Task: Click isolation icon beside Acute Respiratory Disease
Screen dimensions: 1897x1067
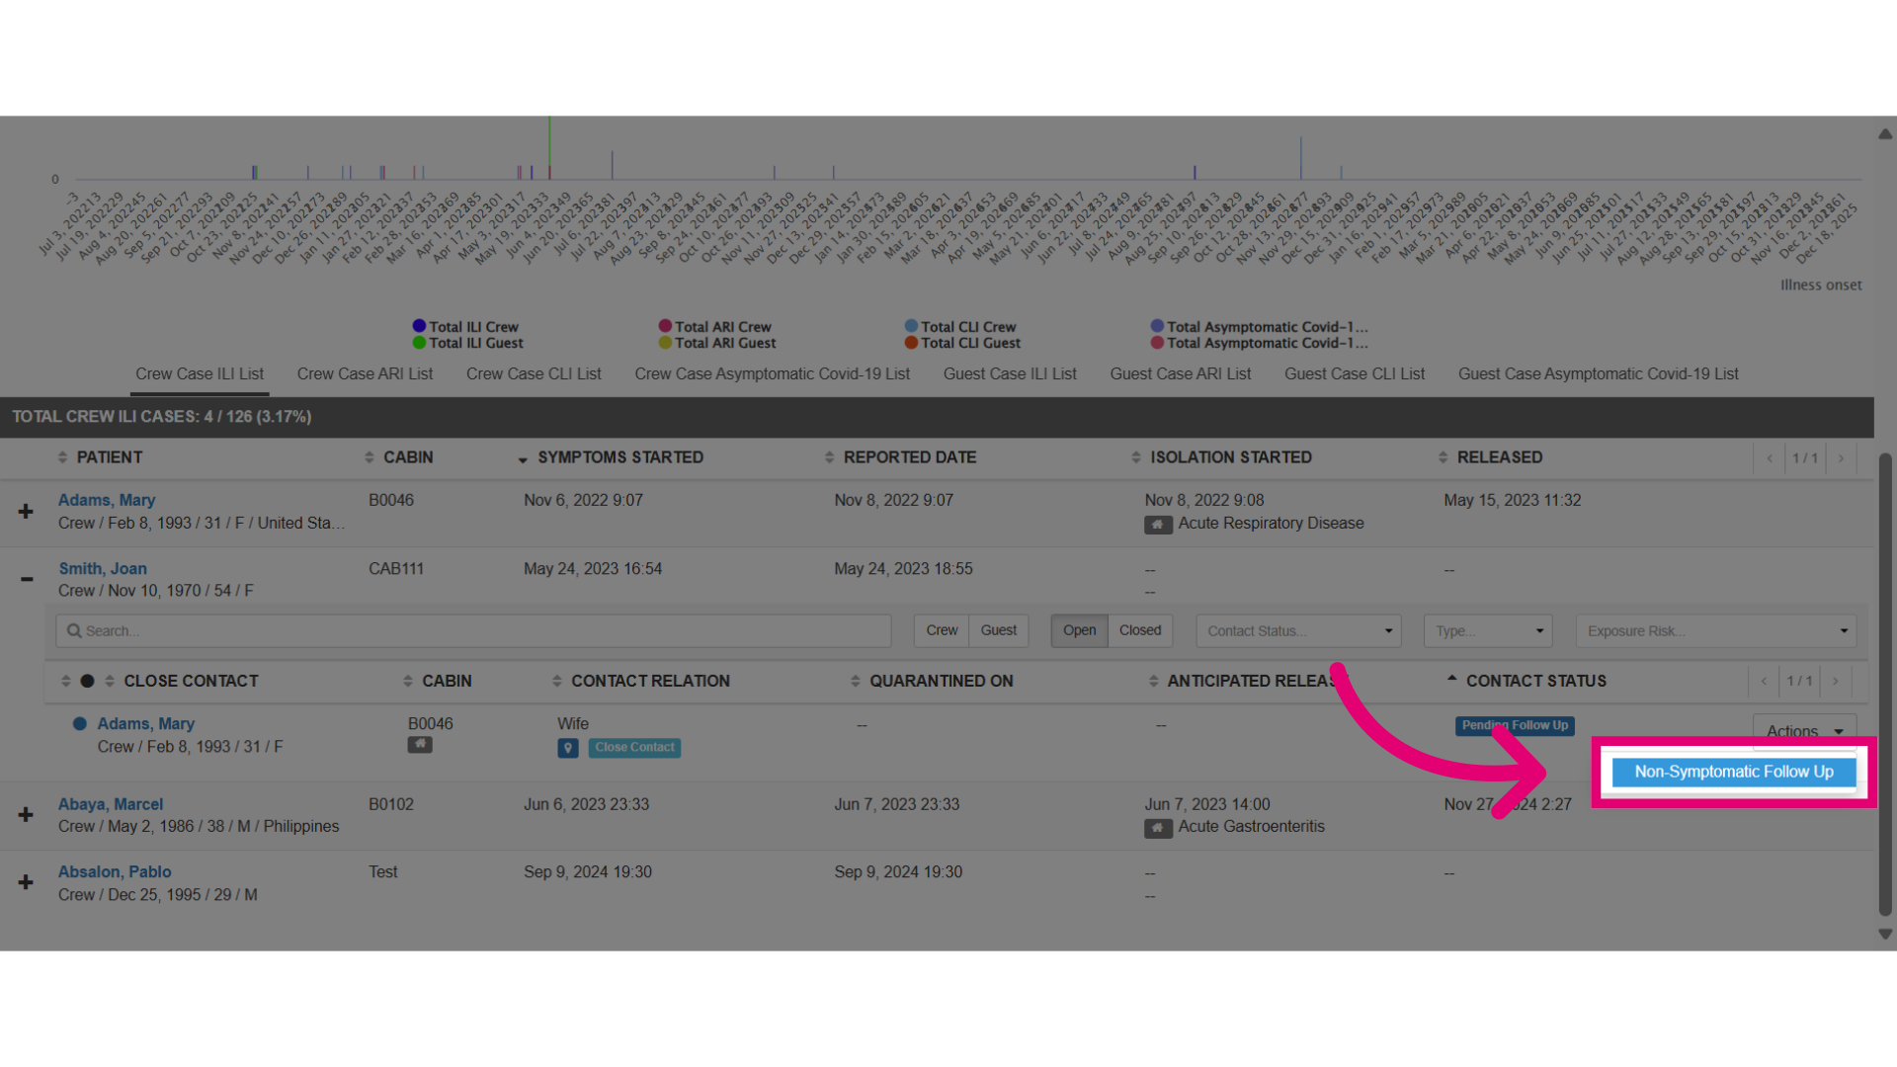Action: tap(1158, 525)
